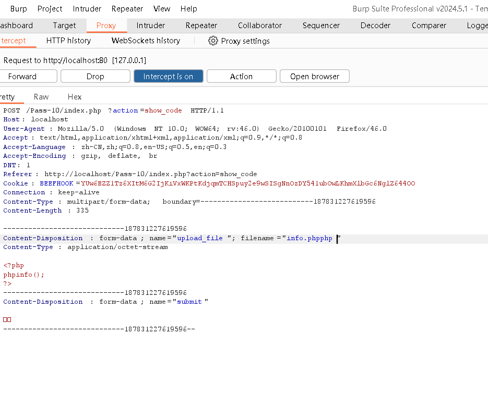
Task: Click the filename value info.phpphp
Action: coord(310,238)
